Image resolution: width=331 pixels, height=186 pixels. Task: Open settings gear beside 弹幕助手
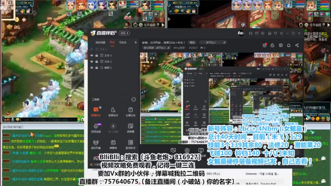pos(100,107)
